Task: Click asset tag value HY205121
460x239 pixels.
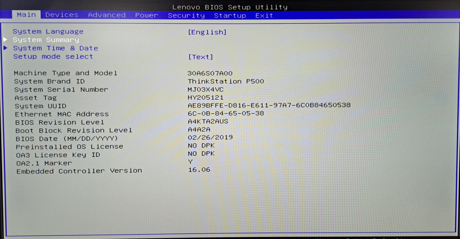Action: (206, 98)
